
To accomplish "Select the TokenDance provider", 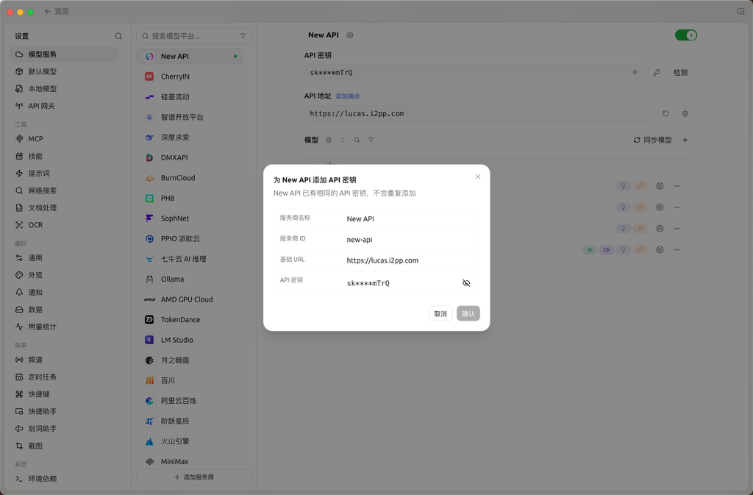I will coord(190,319).
